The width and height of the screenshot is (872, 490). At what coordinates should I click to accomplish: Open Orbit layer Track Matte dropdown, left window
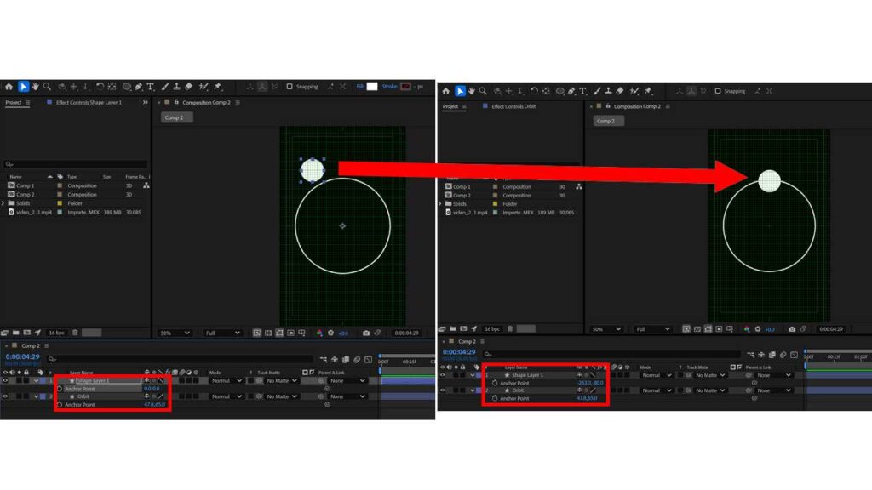coord(281,396)
